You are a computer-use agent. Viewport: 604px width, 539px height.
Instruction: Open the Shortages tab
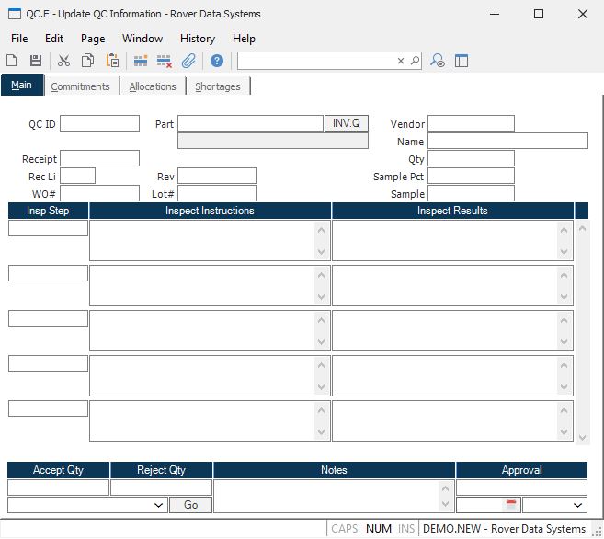click(x=218, y=86)
